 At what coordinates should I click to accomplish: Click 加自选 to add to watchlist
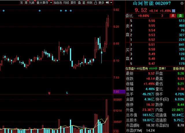(58, 3)
